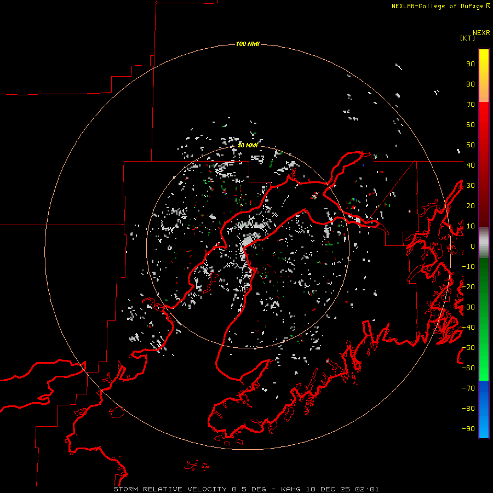Click the 10 value on velocity scale
The width and height of the screenshot is (493, 493).
[x=471, y=226]
